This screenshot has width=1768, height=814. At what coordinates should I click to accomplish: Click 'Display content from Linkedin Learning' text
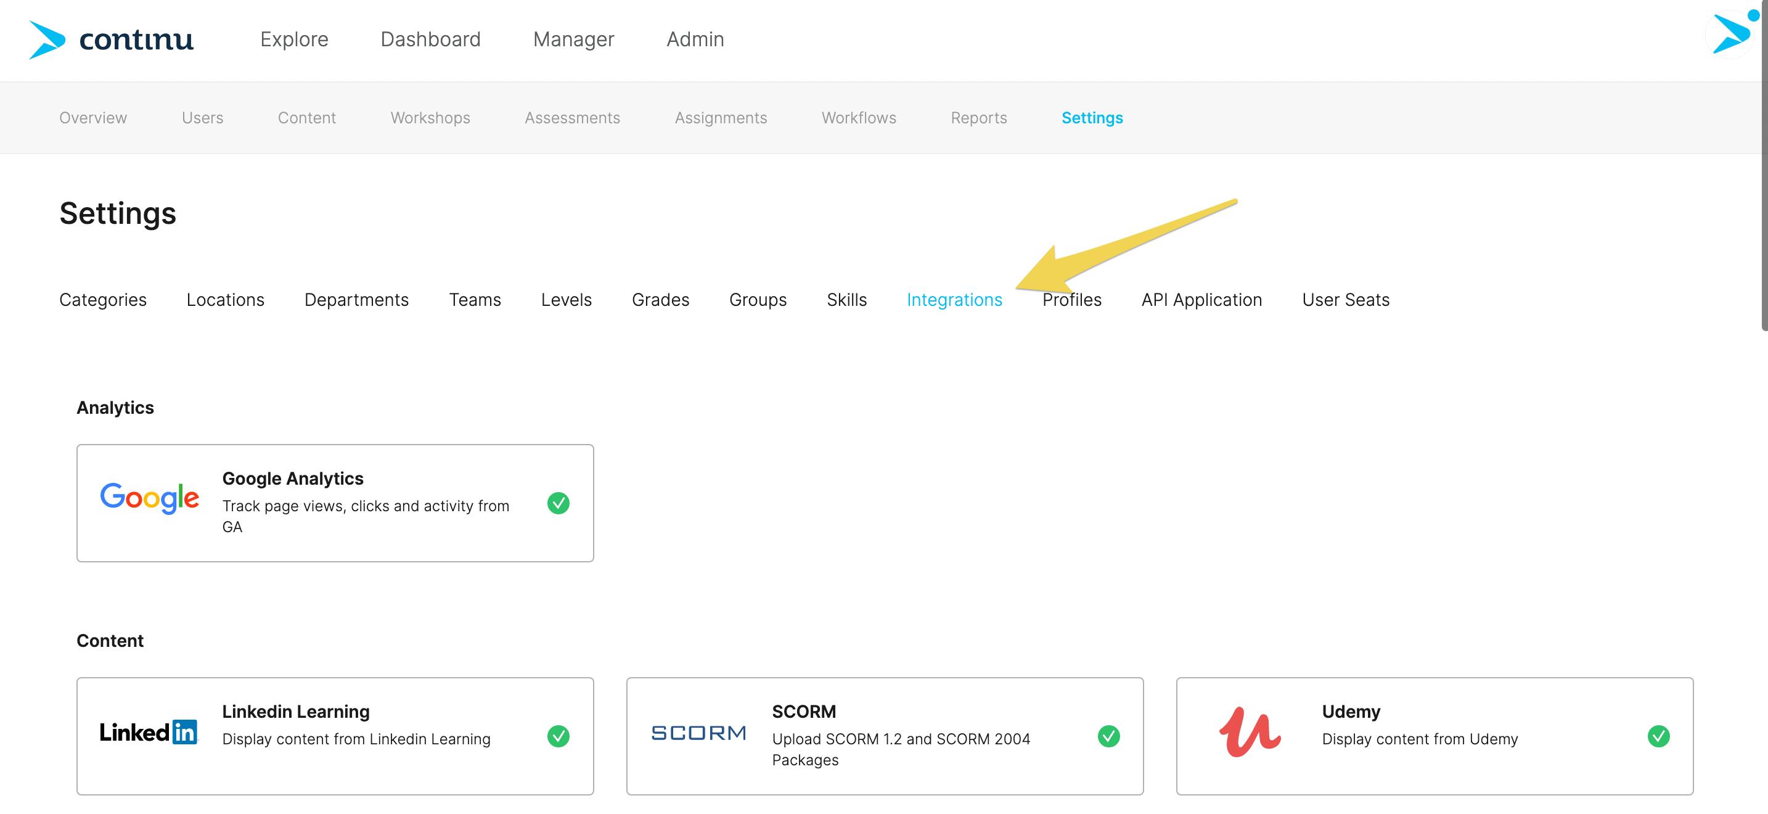pyautogui.click(x=356, y=739)
